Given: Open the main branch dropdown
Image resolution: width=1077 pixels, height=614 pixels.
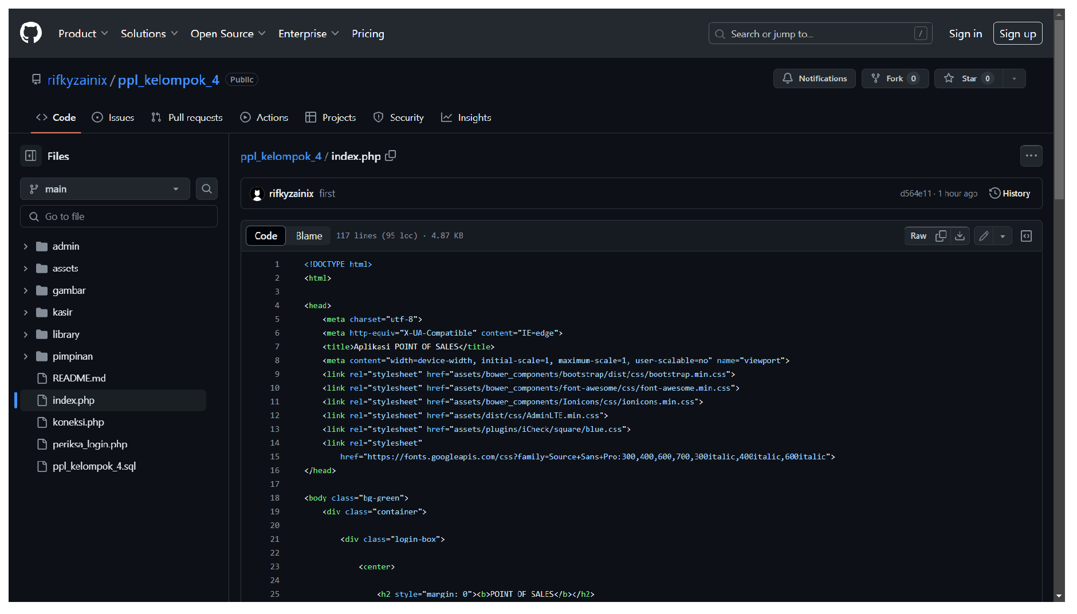Looking at the screenshot, I should pos(105,189).
